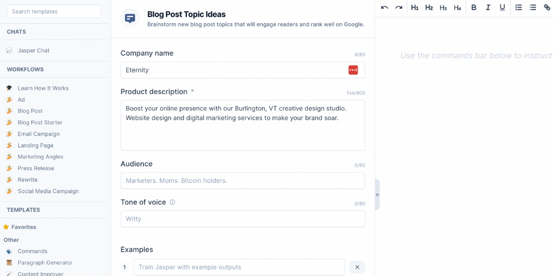553x276 pixels.
Task: Apply Heading 3 formatting
Action: [x=444, y=7]
